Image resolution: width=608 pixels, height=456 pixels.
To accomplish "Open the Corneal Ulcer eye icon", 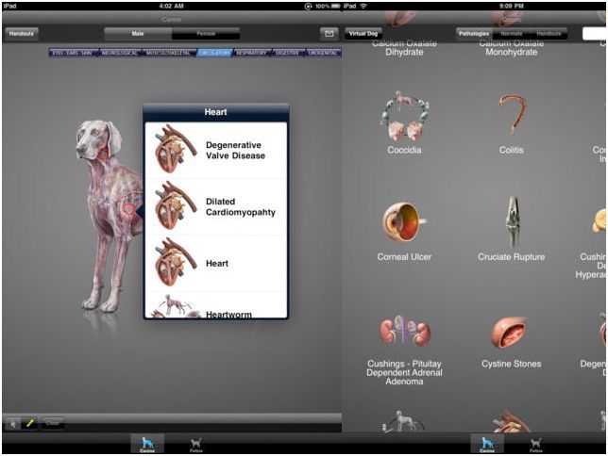I will tap(404, 222).
